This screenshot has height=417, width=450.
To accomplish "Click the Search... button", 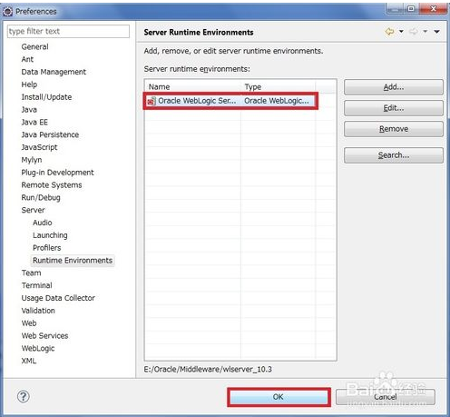I will pyautogui.click(x=394, y=155).
